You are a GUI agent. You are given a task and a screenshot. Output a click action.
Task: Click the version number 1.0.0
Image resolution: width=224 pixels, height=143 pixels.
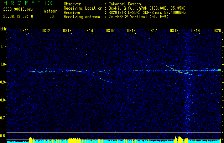pos(48,3)
